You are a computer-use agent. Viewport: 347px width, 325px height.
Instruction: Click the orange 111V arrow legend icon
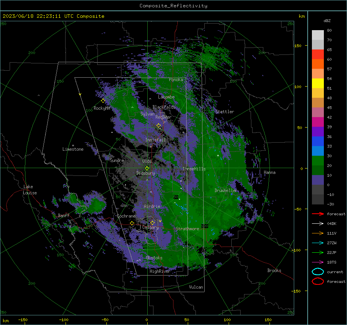coord(318,233)
